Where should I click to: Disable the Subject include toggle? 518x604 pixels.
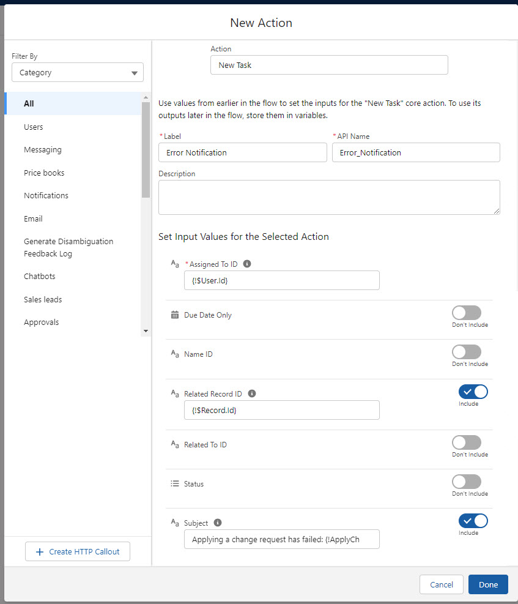pos(473,521)
